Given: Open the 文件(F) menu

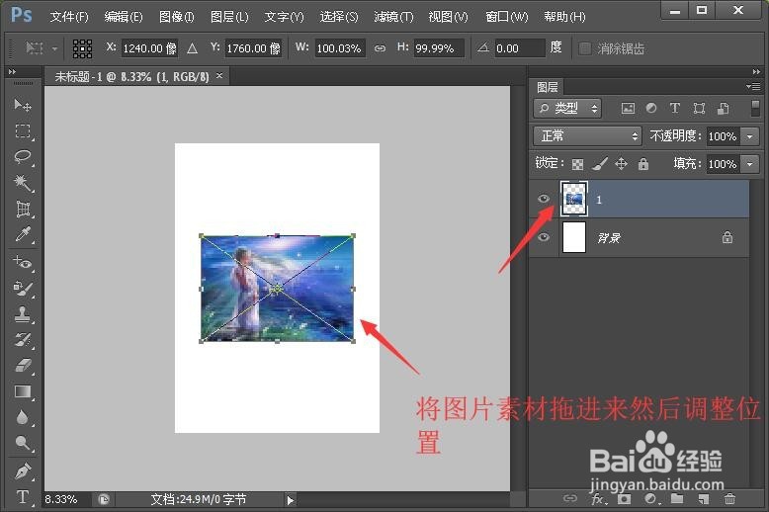Looking at the screenshot, I should (69, 17).
